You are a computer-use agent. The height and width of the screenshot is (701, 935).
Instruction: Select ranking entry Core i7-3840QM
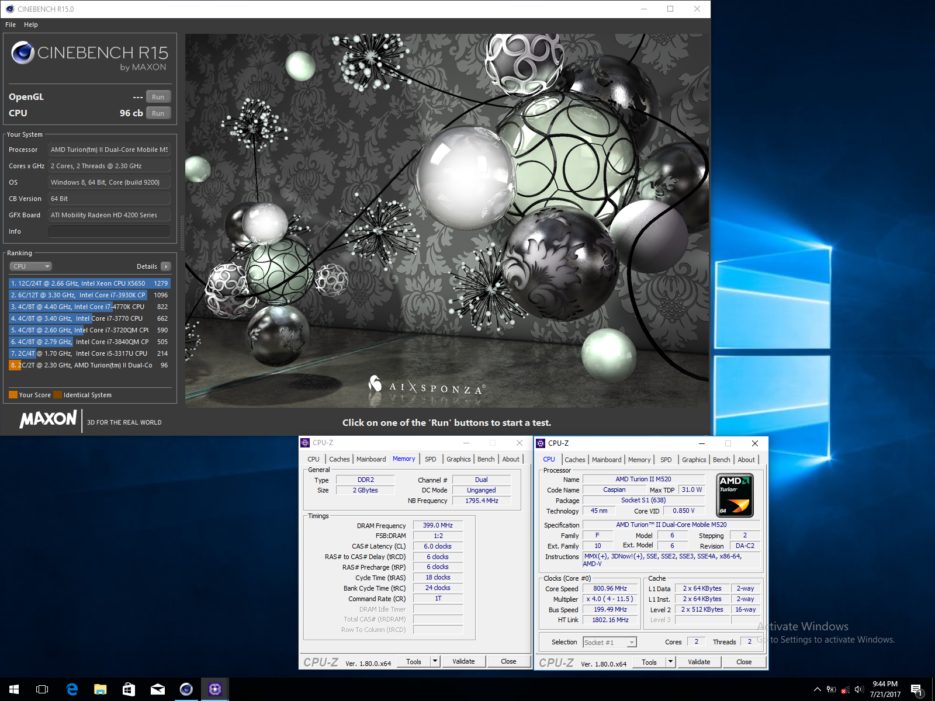click(x=89, y=342)
